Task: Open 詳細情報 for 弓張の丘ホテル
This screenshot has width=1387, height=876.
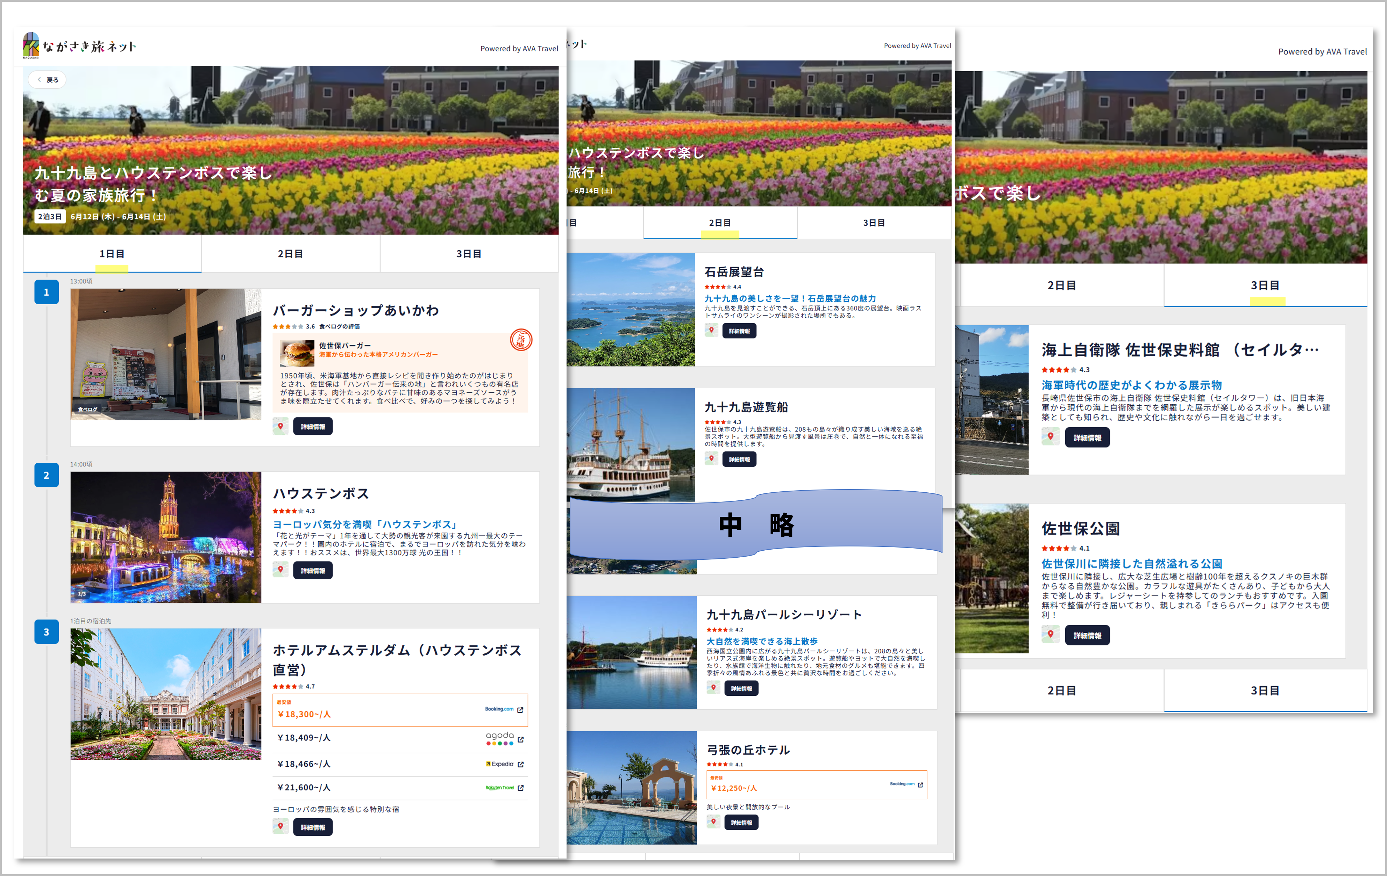Action: pos(741,823)
